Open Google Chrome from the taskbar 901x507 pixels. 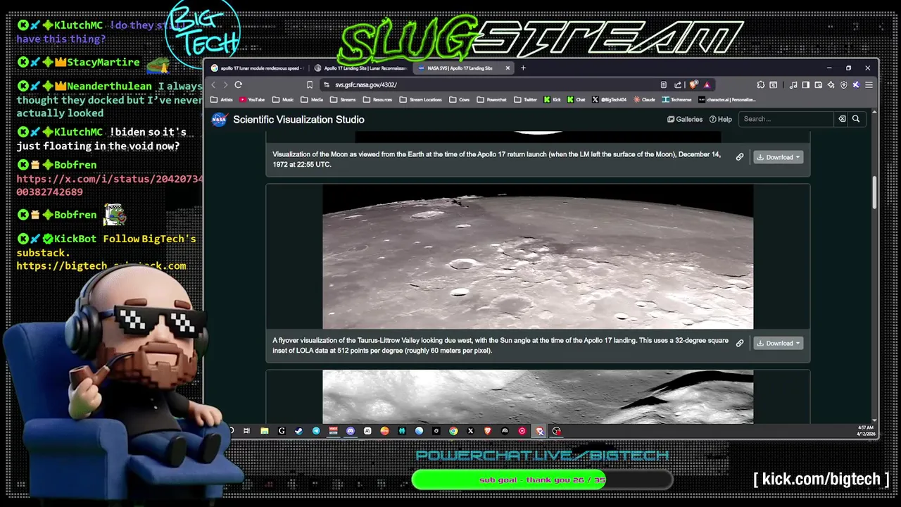453,431
